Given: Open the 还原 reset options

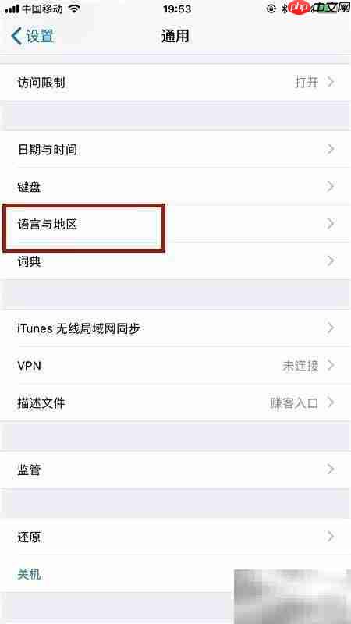Looking at the screenshot, I should tap(175, 537).
